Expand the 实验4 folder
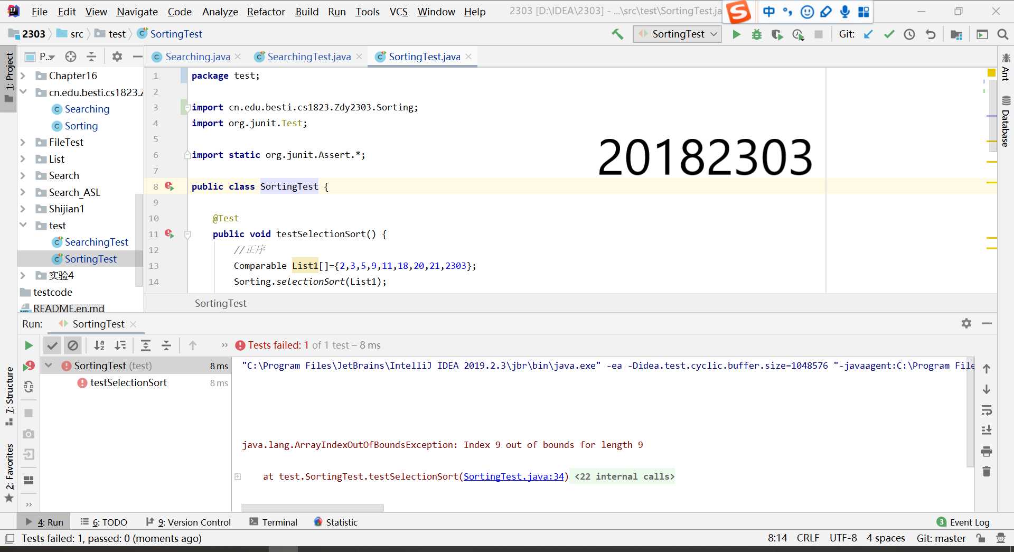Image resolution: width=1014 pixels, height=552 pixels. (x=23, y=276)
